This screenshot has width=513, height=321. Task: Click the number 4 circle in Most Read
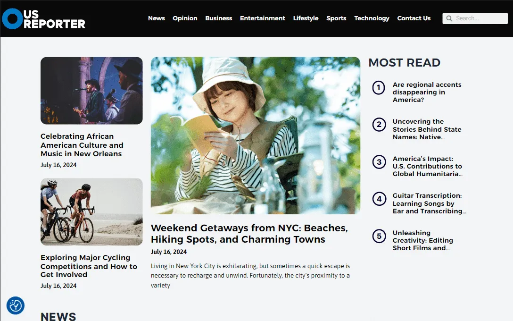[379, 199]
